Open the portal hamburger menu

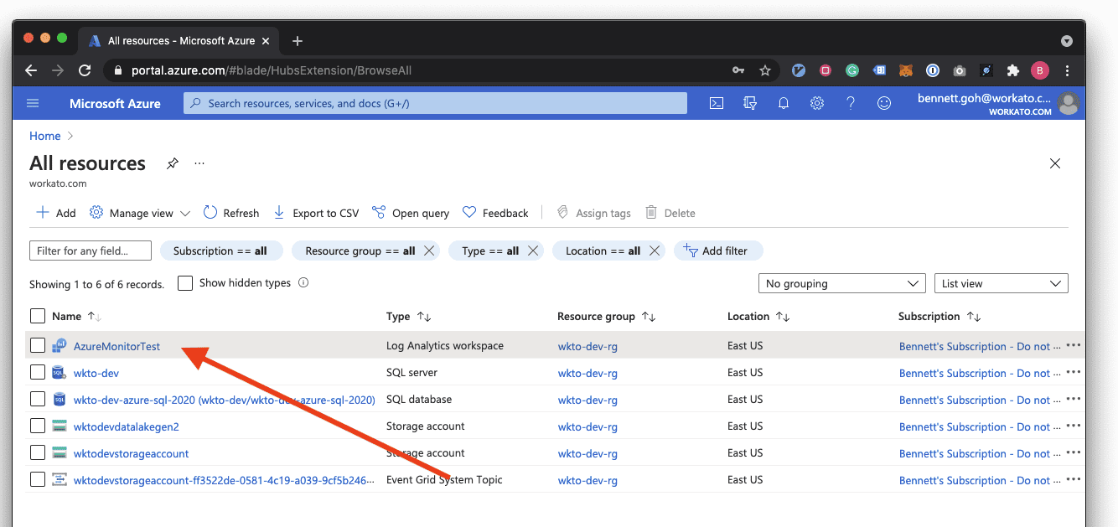pos(32,103)
